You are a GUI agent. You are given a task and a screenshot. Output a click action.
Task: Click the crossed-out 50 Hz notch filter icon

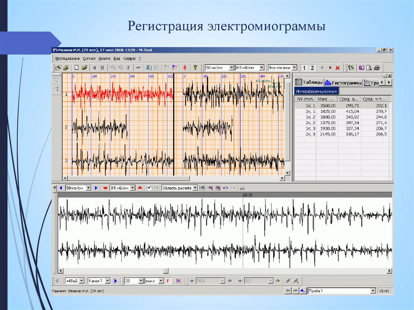coord(178,280)
